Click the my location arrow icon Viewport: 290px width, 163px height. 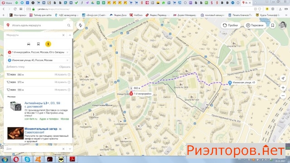tap(283, 78)
